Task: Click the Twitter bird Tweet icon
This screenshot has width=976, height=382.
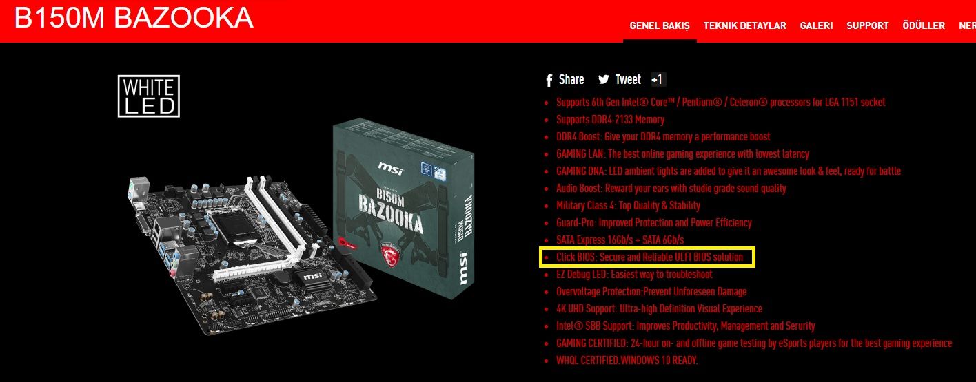Action: tap(604, 80)
